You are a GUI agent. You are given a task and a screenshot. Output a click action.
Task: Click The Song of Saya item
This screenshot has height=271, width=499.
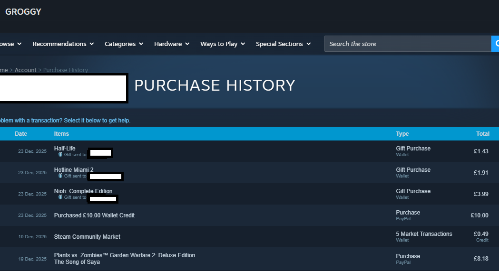click(77, 262)
